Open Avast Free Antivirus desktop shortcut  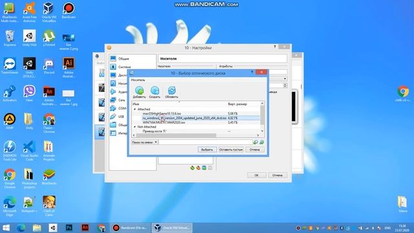(29, 12)
